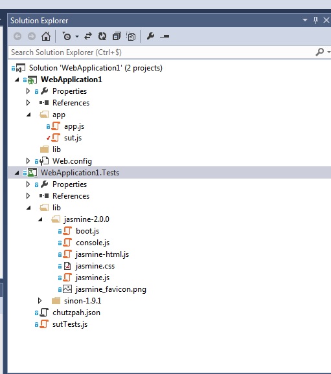Select the sinon-1.9.1 folder icon

56,300
